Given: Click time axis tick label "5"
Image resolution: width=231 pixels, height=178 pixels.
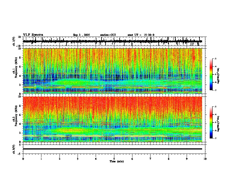Looking at the screenshot, I should 114,159.
